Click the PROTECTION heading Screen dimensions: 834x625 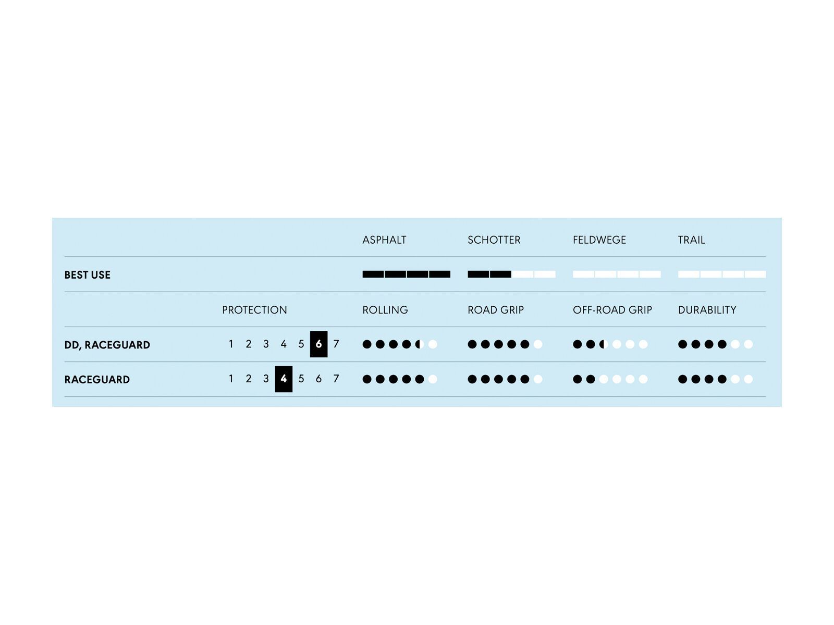click(254, 310)
